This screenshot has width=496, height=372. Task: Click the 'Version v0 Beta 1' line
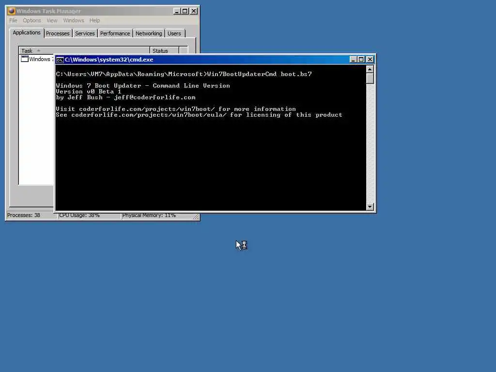point(88,92)
